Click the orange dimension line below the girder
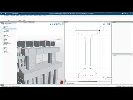Image resolution: width=133 pixels, height=100 pixels. 88,82
